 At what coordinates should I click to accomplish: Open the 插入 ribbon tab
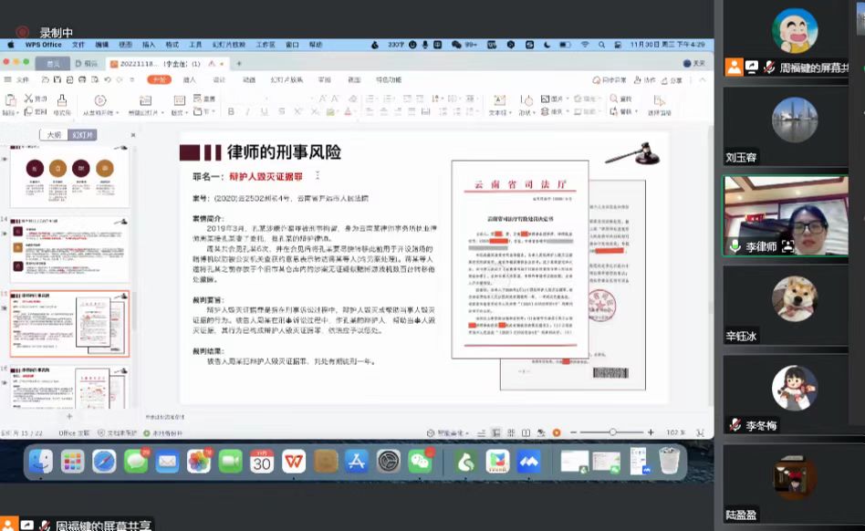tap(190, 80)
